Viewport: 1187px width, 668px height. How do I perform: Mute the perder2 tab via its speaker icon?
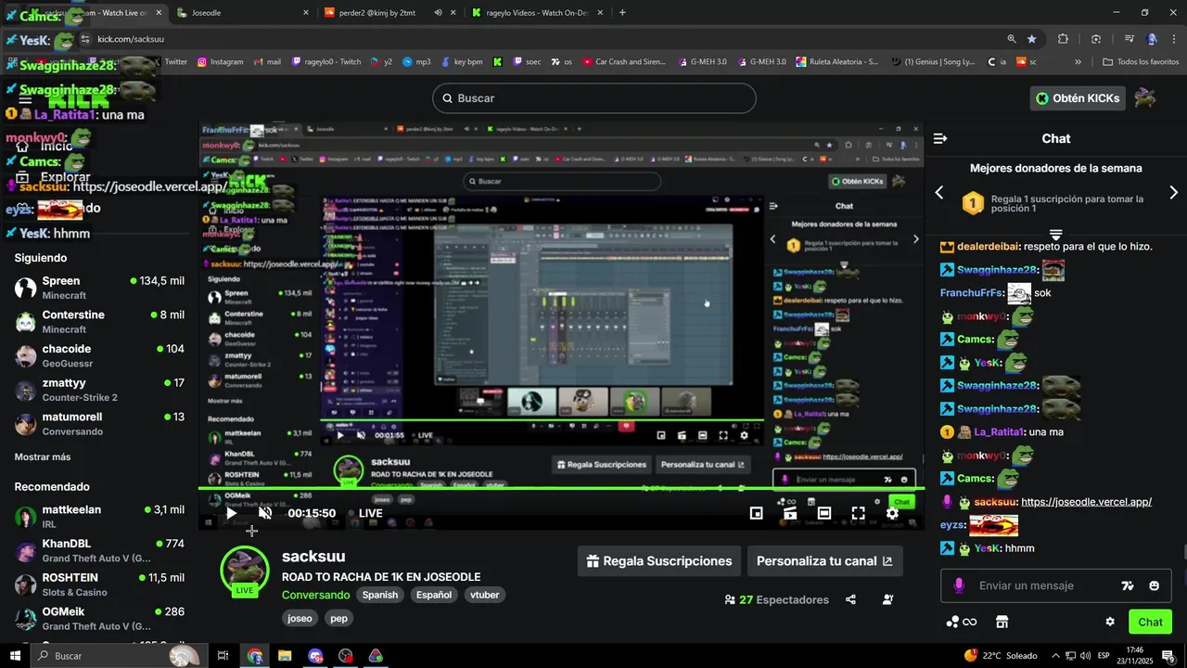pos(437,13)
